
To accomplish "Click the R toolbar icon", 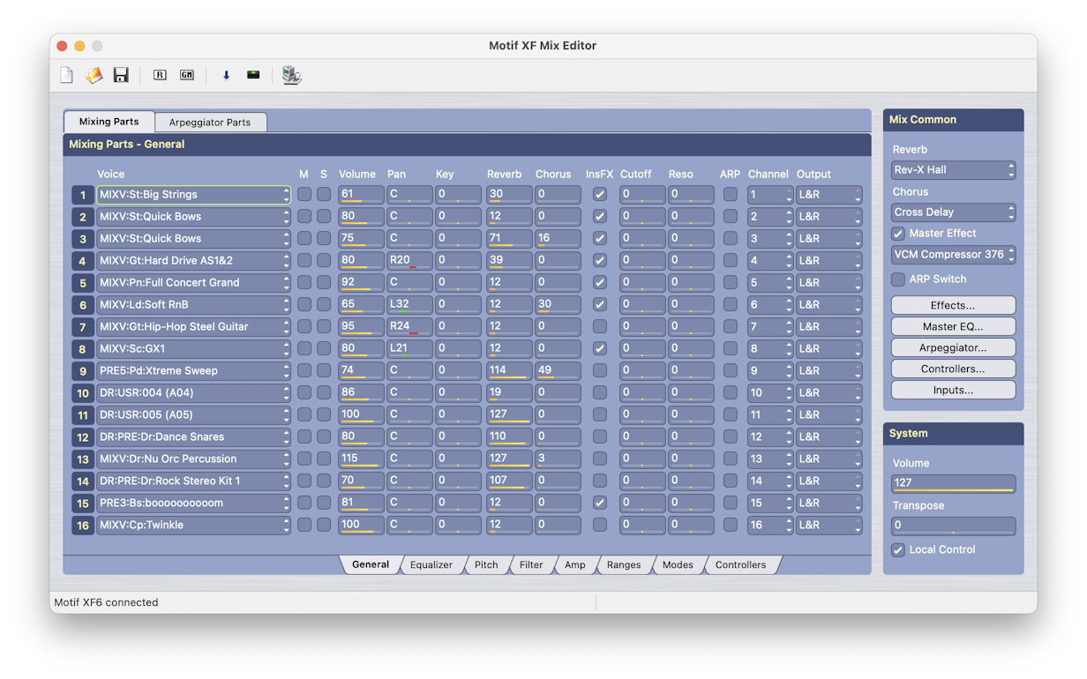I will [160, 75].
